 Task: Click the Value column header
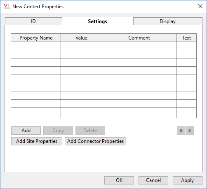81,38
